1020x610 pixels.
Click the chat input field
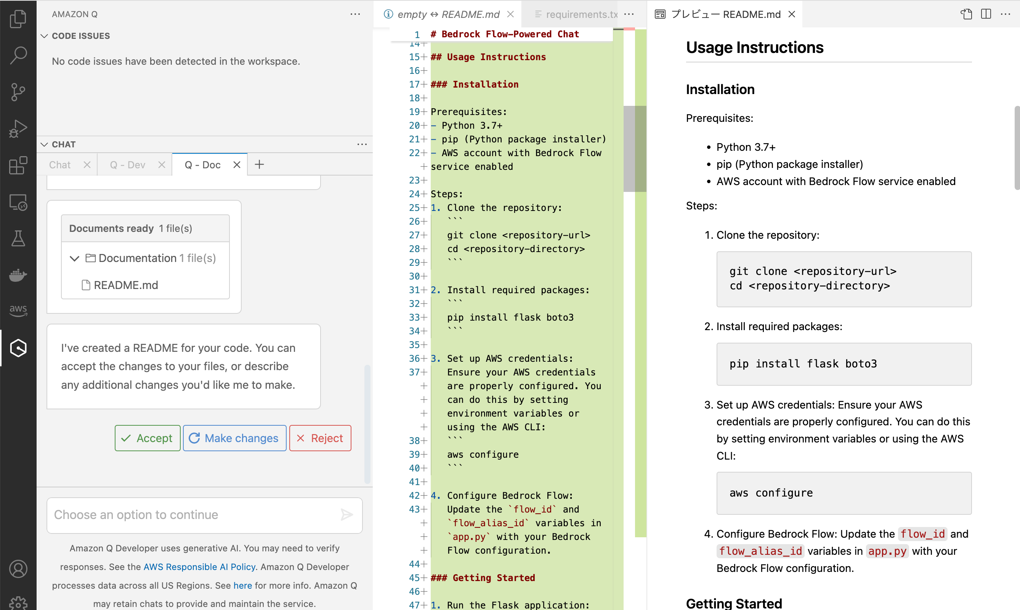204,515
